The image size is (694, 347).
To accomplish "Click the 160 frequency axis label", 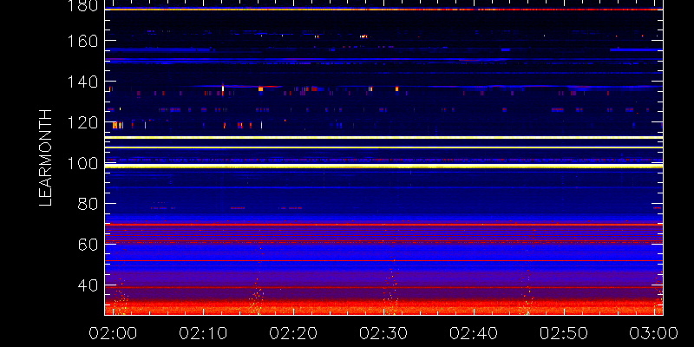I will pyautogui.click(x=83, y=41).
